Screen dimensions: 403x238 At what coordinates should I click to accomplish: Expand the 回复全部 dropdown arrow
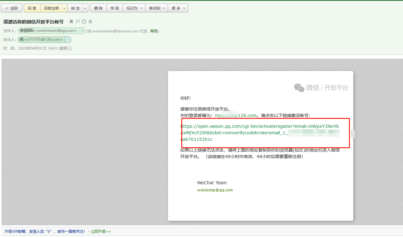[64, 8]
